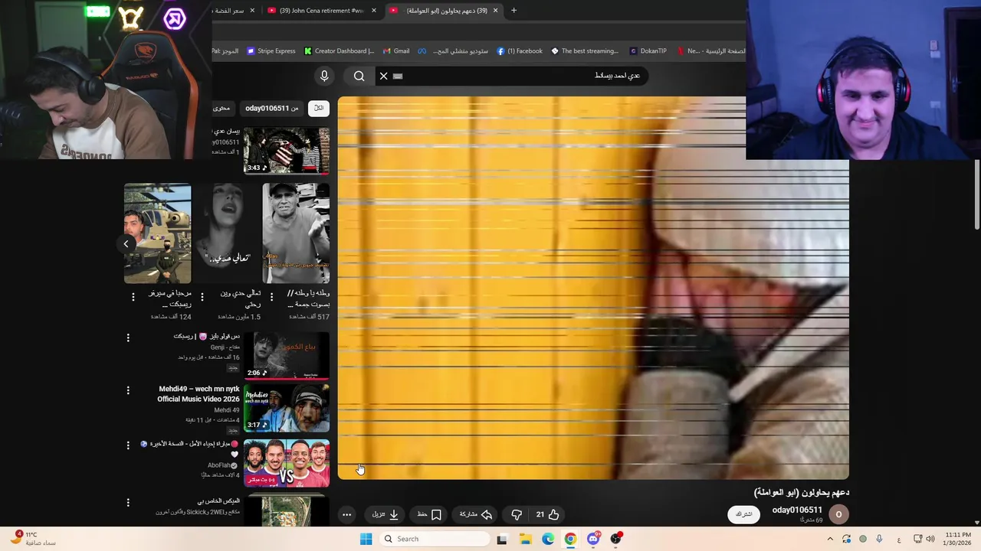Clear the YouTube search box text
Screen dimensions: 981x551
(x=384, y=76)
